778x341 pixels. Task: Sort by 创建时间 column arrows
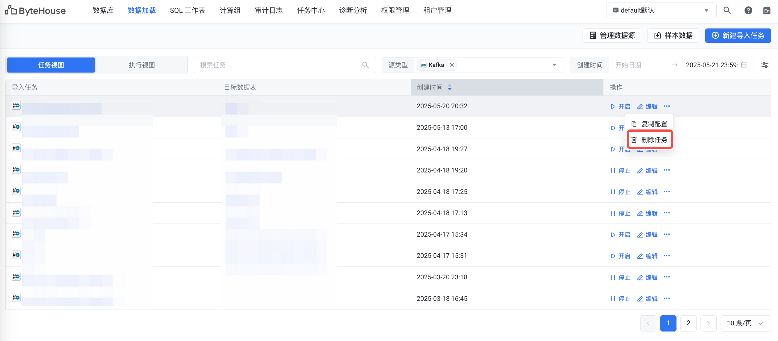coord(450,87)
